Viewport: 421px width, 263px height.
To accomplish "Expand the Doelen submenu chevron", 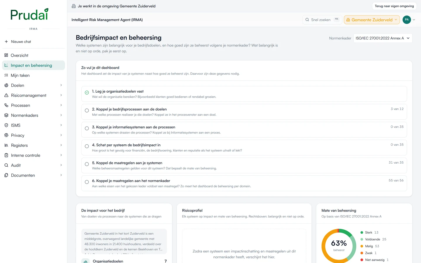I will 61,85.
